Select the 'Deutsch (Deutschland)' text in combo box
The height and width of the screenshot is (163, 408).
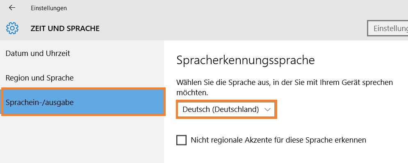click(221, 109)
